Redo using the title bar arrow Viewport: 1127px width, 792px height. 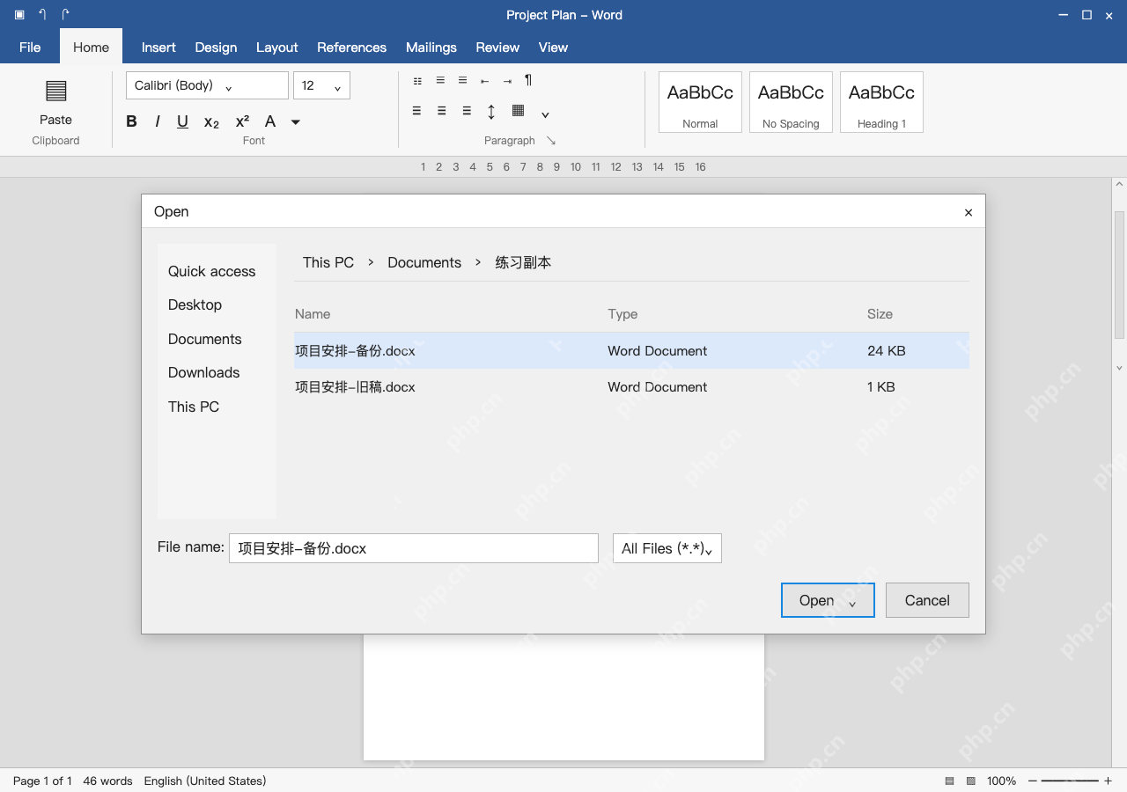tap(65, 15)
